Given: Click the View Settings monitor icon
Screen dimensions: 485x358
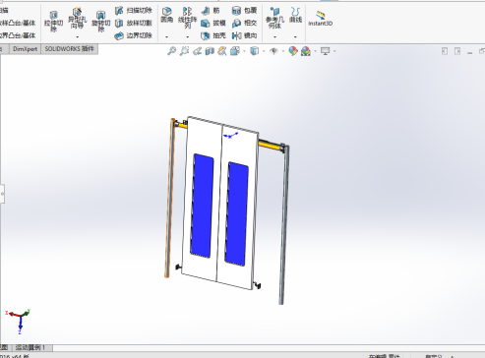Looking at the screenshot, I should 325,51.
